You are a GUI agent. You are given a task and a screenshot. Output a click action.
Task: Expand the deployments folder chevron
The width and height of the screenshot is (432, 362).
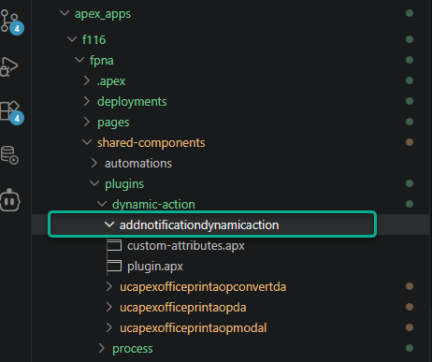coord(87,101)
